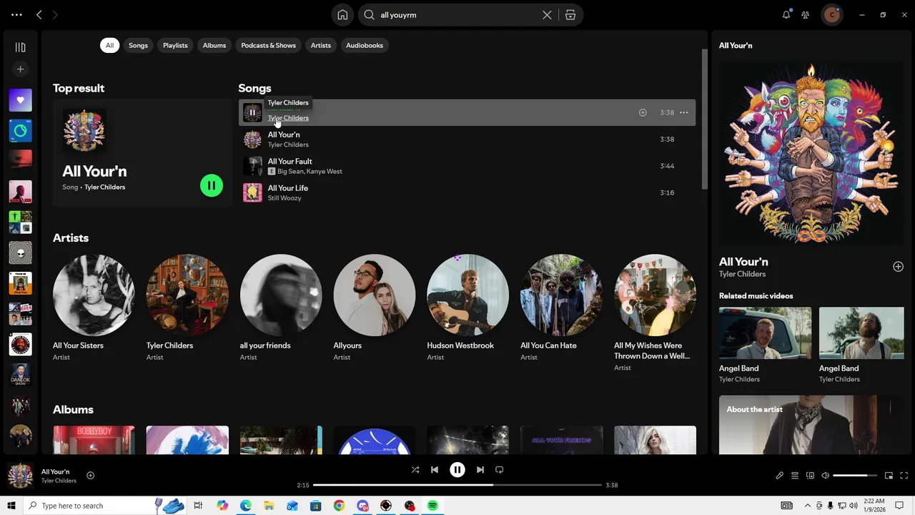This screenshot has height=515, width=915.
Task: Open the All Your Life song row
Action: [467, 192]
